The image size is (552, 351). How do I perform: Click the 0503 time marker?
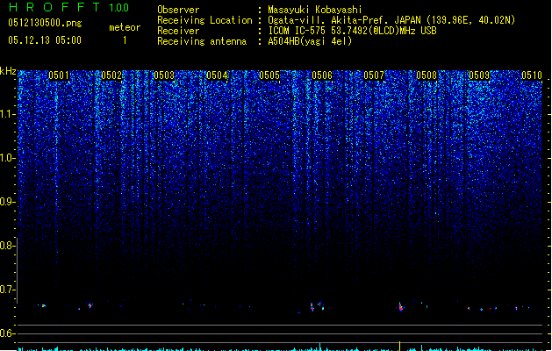[164, 75]
